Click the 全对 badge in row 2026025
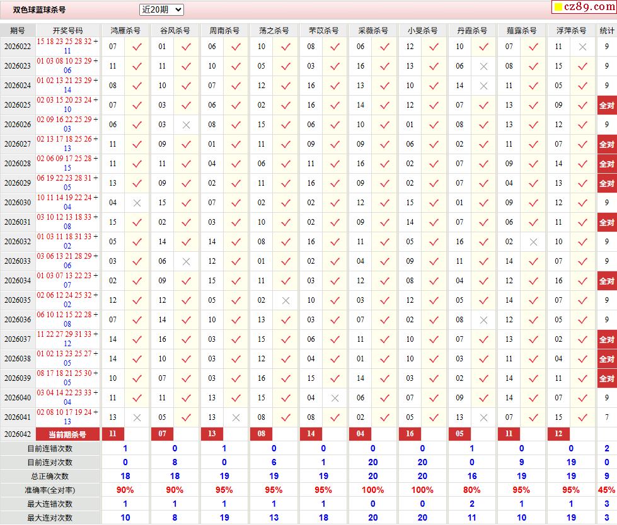Image resolution: width=617 pixels, height=525 pixels. click(x=606, y=105)
